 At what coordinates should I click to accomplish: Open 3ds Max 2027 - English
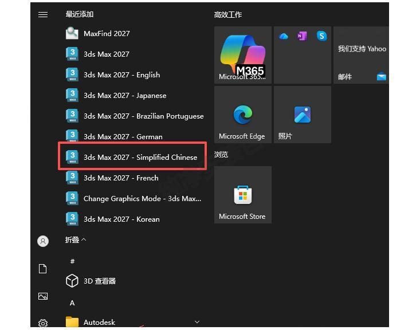click(x=133, y=74)
